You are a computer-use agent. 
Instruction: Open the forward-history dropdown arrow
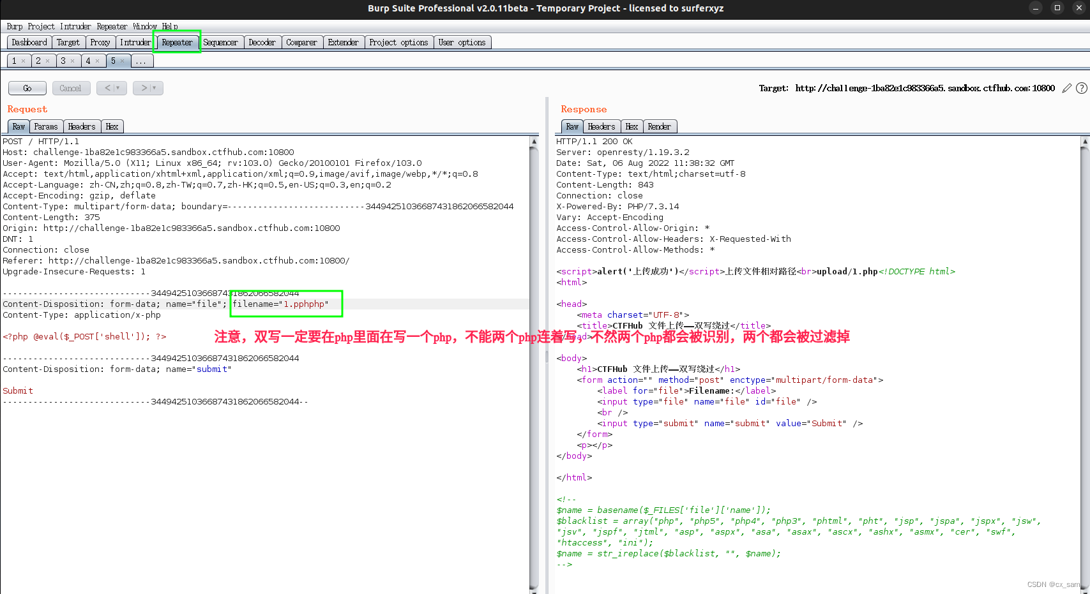click(155, 88)
